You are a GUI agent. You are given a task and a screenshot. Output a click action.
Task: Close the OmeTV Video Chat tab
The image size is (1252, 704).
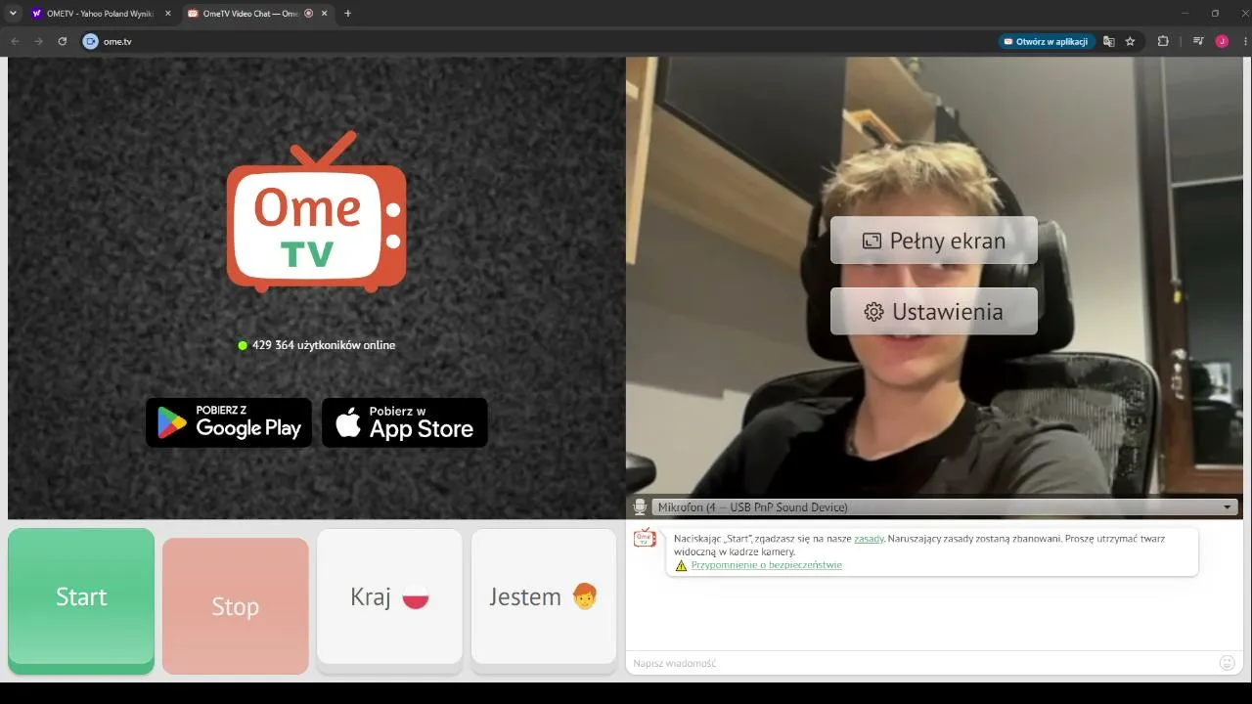pyautogui.click(x=324, y=14)
